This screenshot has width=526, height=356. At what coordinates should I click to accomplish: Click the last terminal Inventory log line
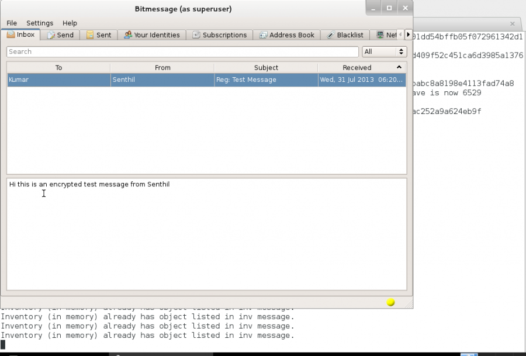(147, 335)
